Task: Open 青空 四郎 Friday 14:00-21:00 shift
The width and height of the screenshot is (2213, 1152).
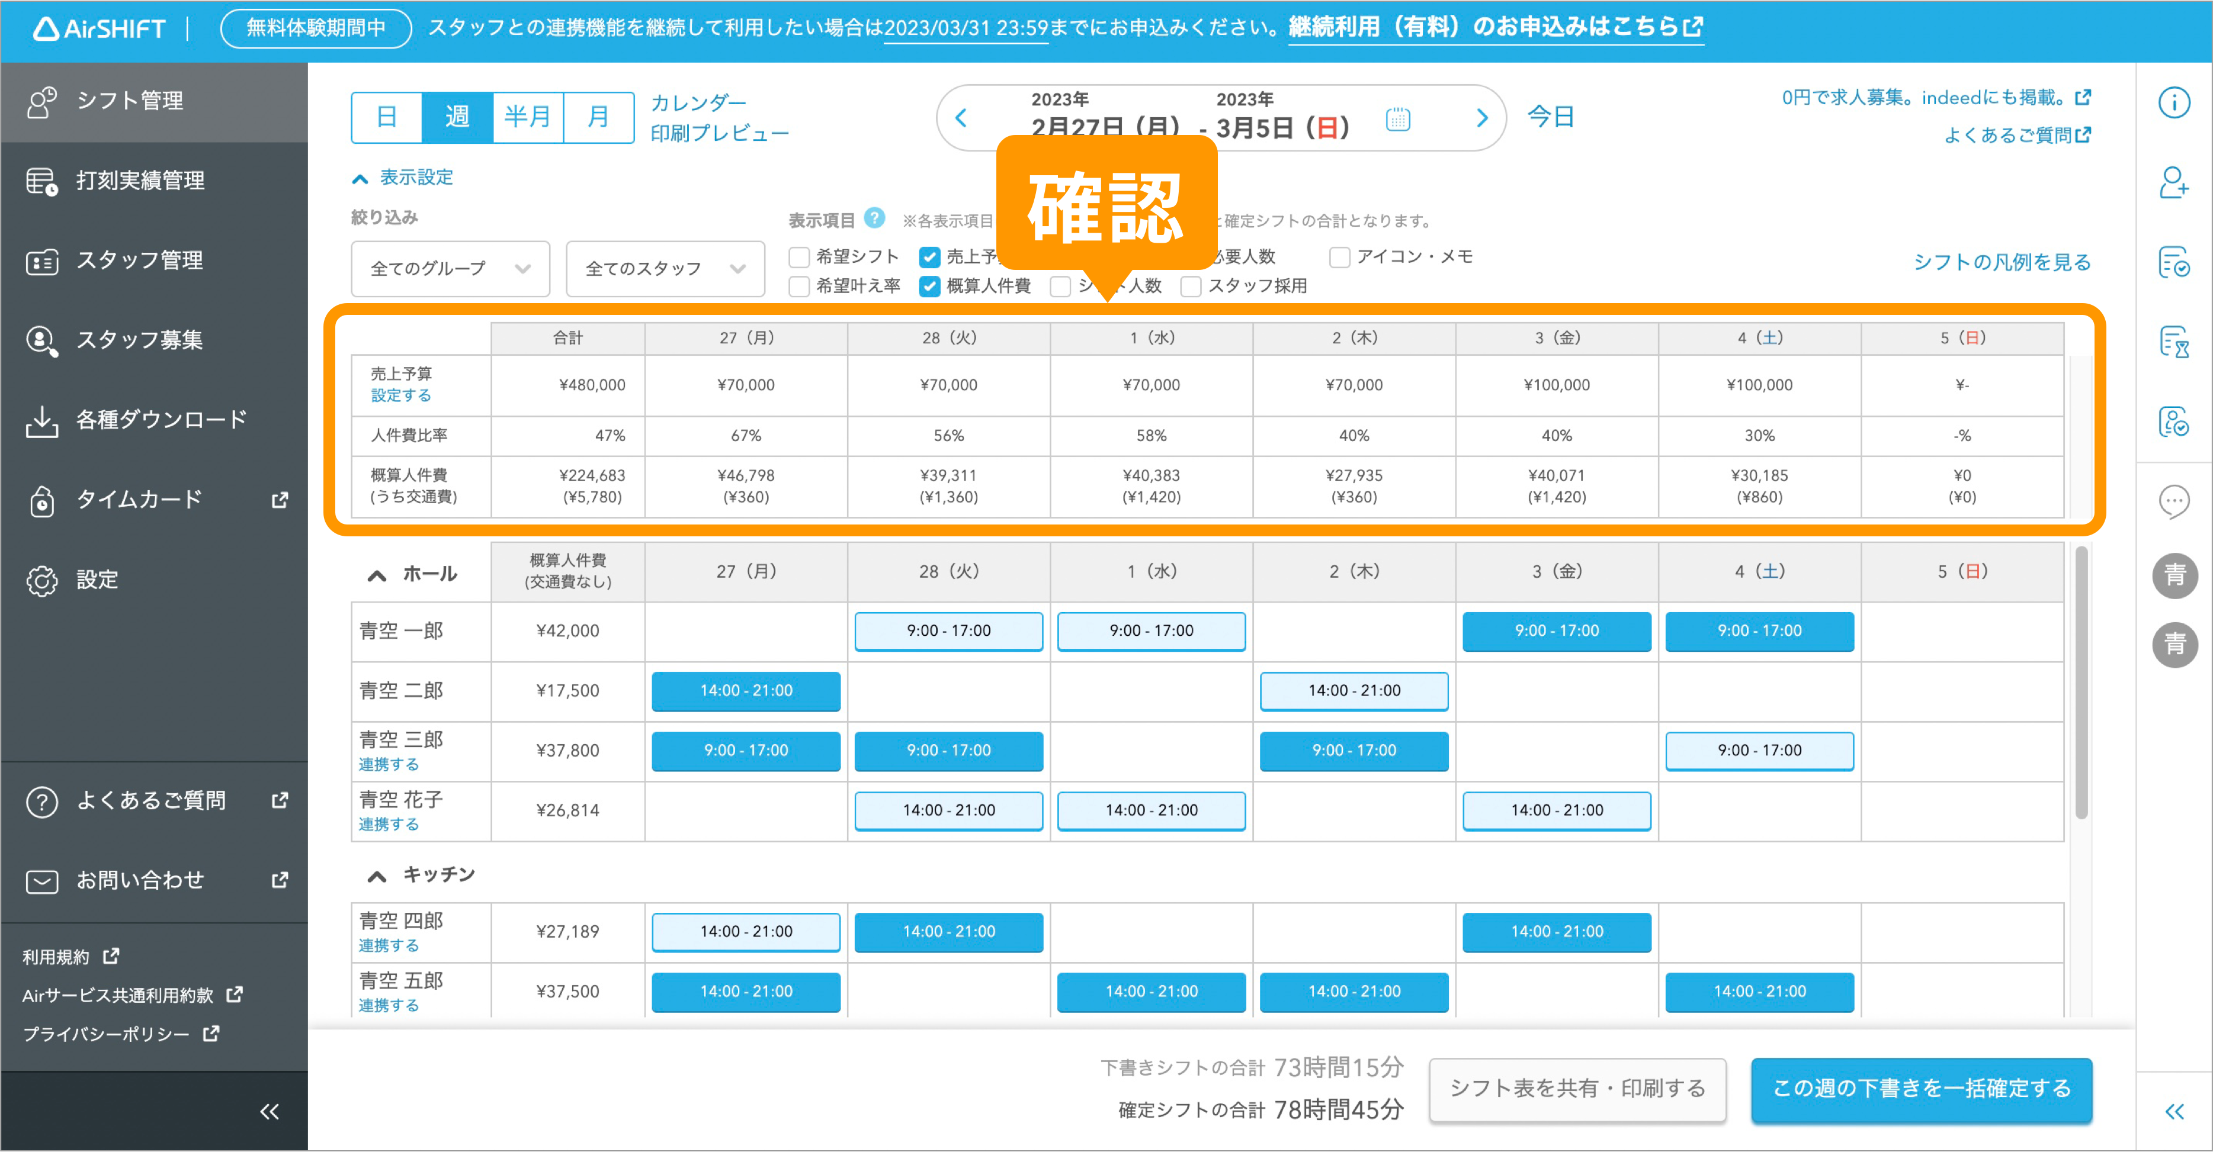Action: (x=1557, y=931)
